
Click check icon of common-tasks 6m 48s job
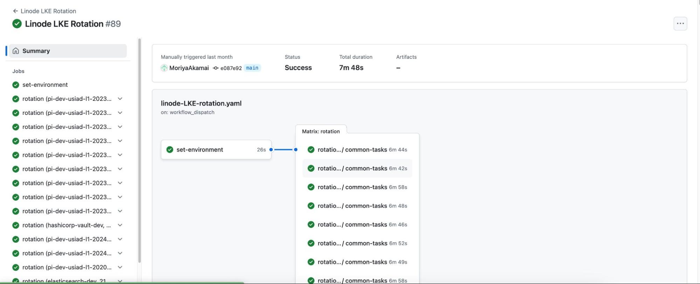311,206
